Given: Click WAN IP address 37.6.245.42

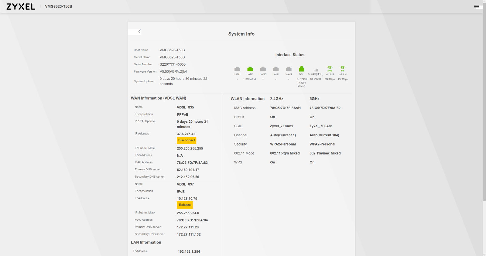Looking at the screenshot, I should pos(186,134).
